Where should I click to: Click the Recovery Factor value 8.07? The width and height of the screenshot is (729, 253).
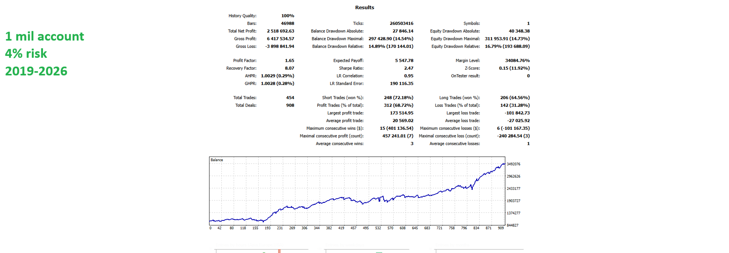pos(290,68)
